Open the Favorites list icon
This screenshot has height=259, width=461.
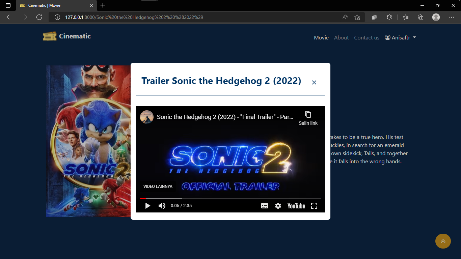click(406, 17)
